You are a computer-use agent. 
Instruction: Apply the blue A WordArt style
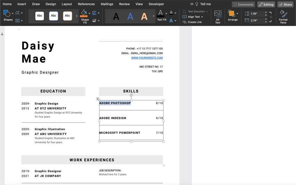click(130, 16)
